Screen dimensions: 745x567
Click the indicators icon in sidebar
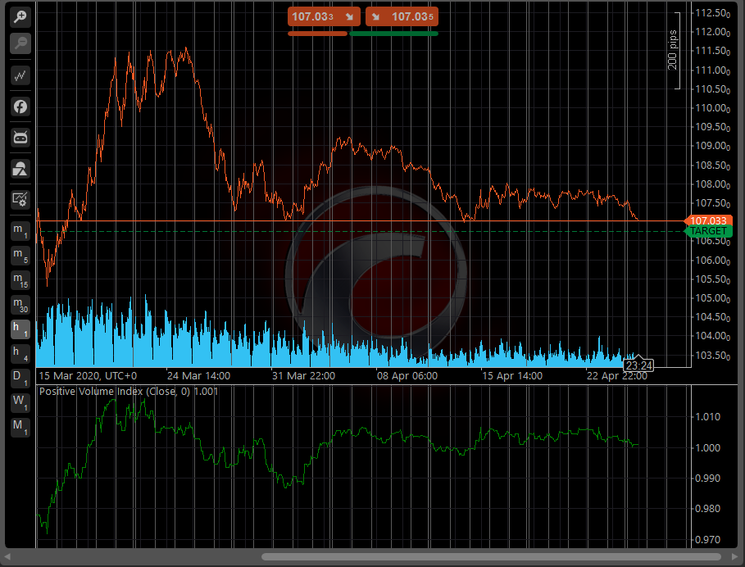(20, 169)
